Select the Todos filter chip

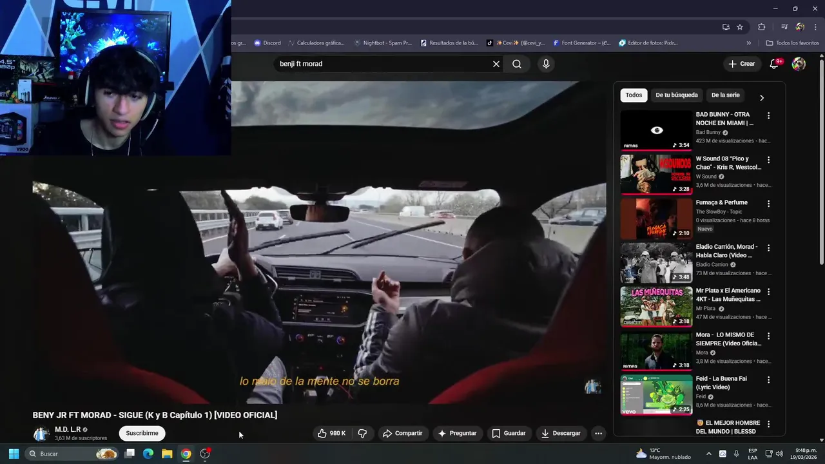(x=634, y=95)
